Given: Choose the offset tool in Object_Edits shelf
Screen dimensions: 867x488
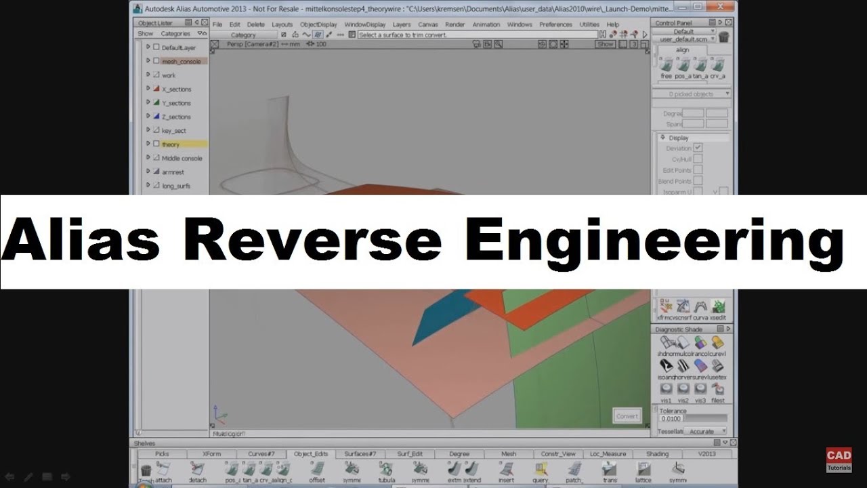Looking at the screenshot, I should pos(317,469).
